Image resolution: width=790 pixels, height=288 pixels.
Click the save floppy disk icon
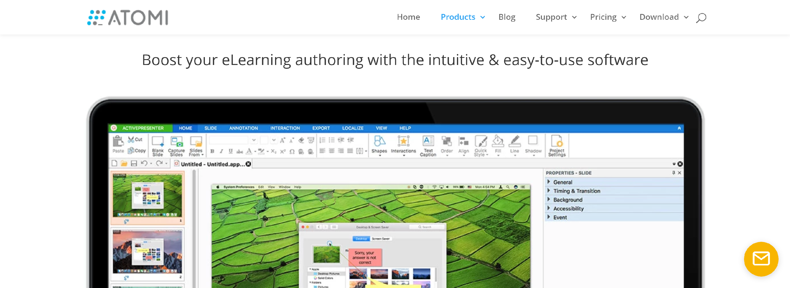(134, 163)
